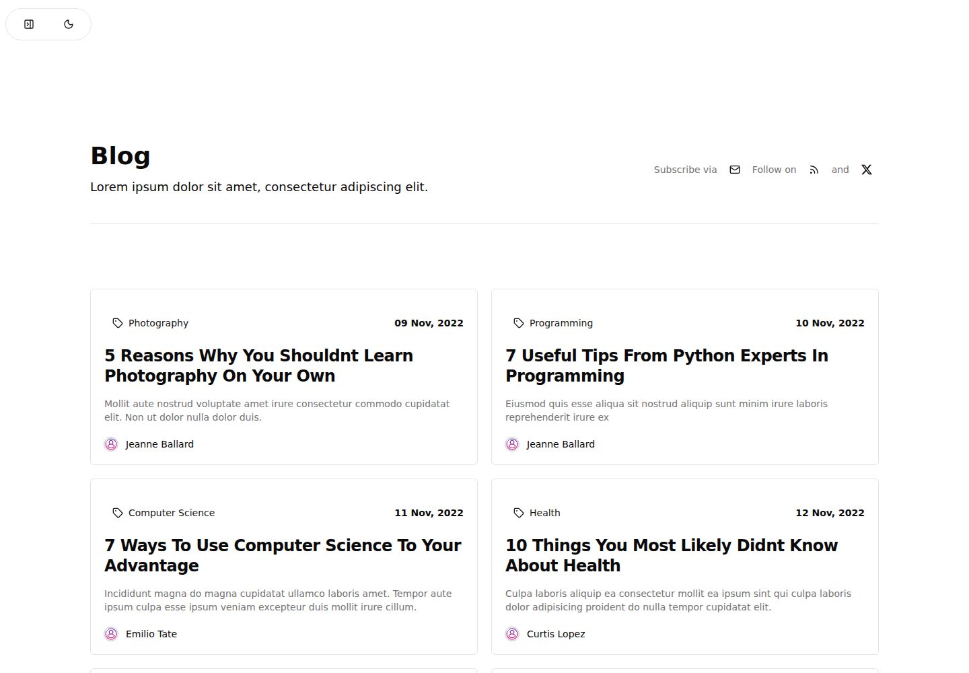
Task: Open the Photography category label
Action: coord(158,323)
